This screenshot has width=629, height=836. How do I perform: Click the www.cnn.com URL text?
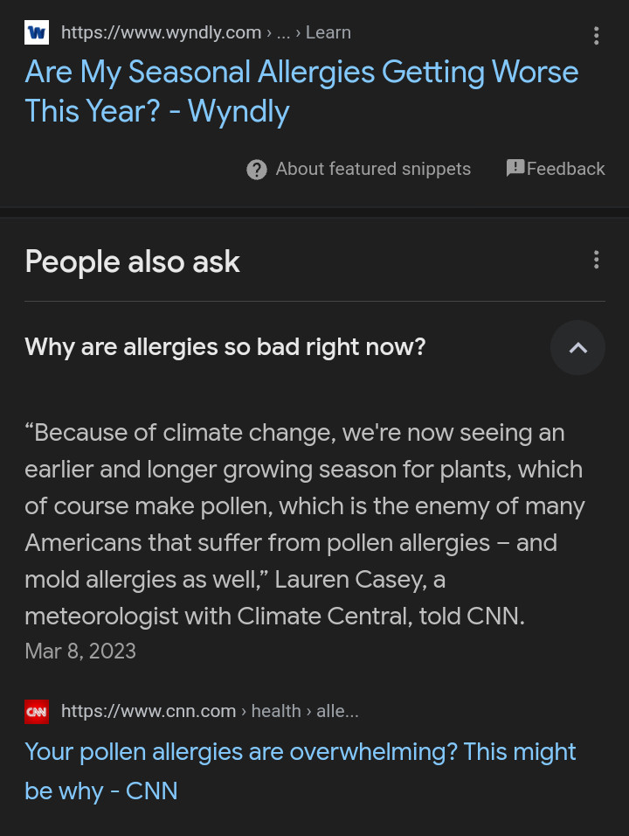click(x=149, y=712)
